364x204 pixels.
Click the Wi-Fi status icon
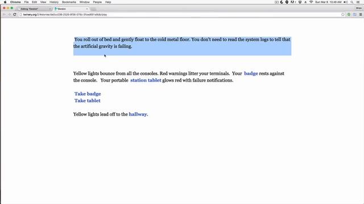[311, 2]
